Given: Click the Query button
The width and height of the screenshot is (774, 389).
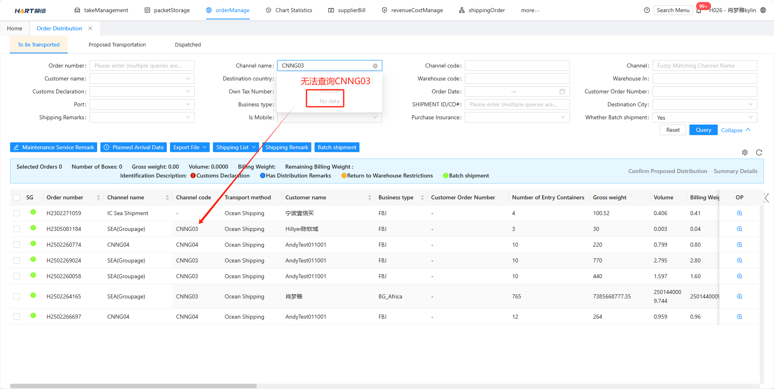Looking at the screenshot, I should point(703,130).
